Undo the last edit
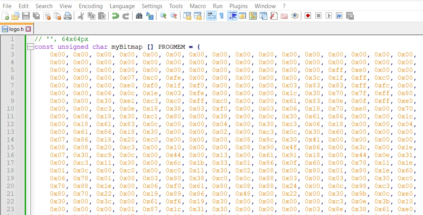The height and width of the screenshot is (215, 423). coord(115,16)
